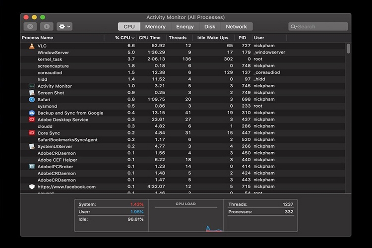
Task: Select the screencapture process row
Action: point(183,66)
